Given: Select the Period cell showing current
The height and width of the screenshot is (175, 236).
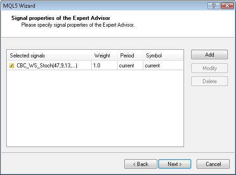Looking at the screenshot, I should point(130,66).
